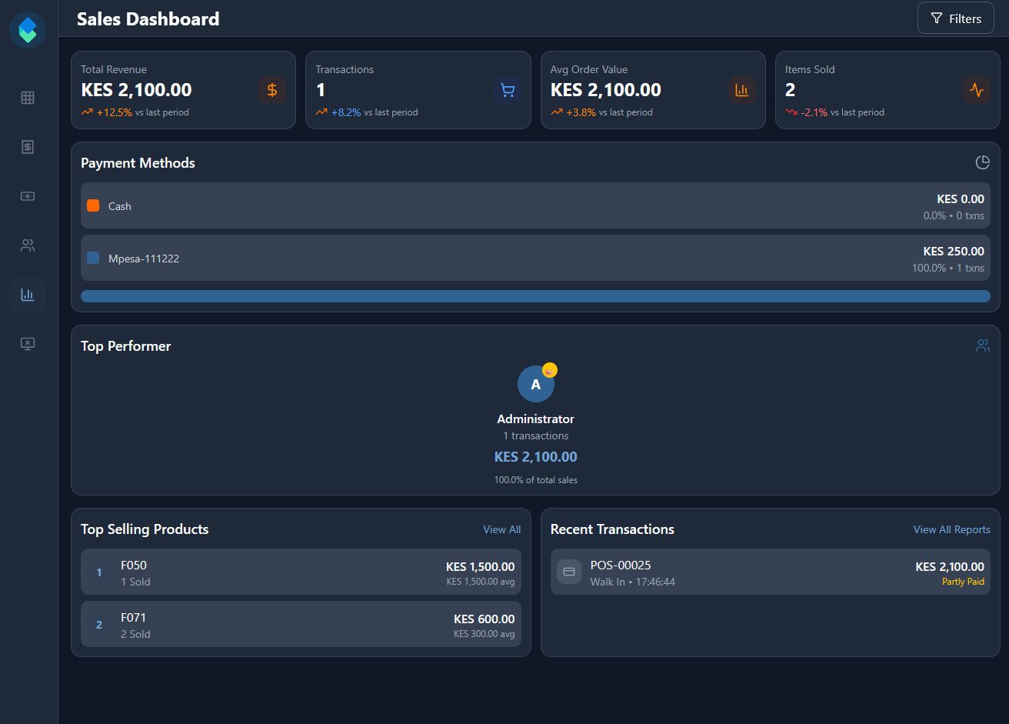The image size is (1009, 724).
Task: Click the 'KES 250.00' Mpesa amount
Action: click(x=954, y=251)
